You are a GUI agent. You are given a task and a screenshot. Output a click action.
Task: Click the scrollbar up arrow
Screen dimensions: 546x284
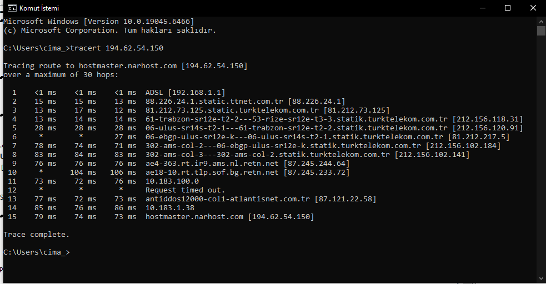[x=541, y=21]
